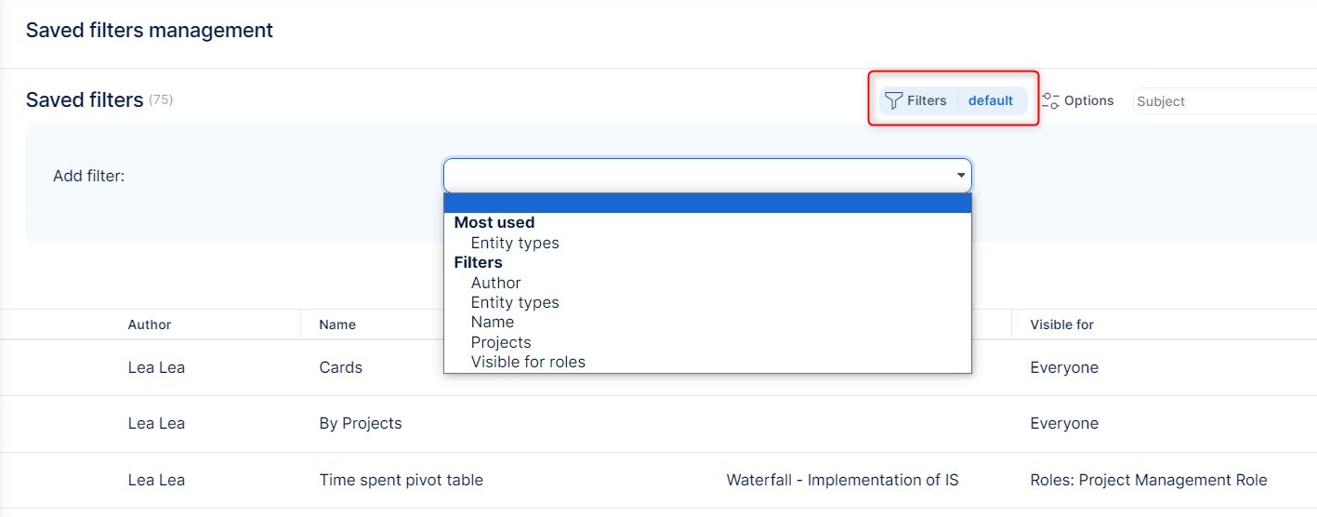This screenshot has width=1317, height=517.
Task: Open the By Projects saved filter
Action: point(361,423)
